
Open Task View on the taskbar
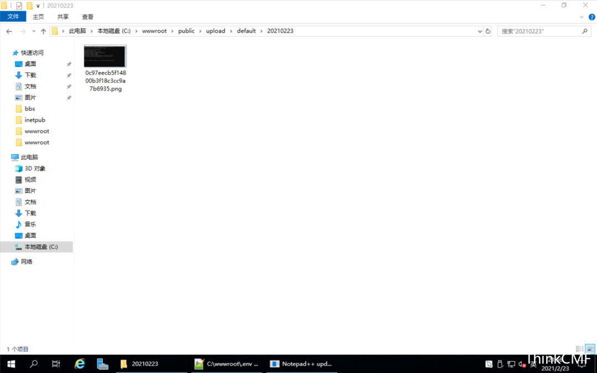tap(56, 364)
